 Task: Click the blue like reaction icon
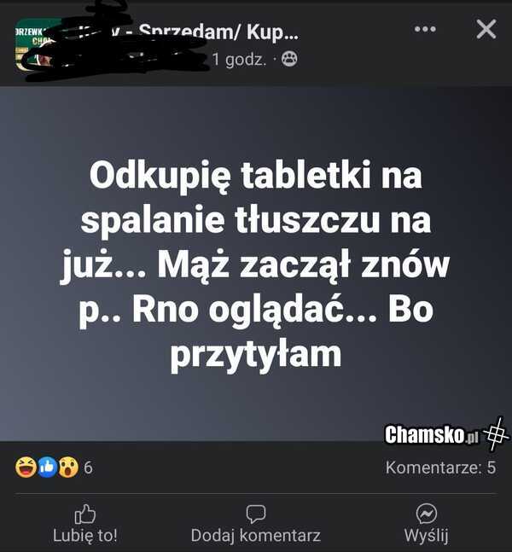pos(48,468)
